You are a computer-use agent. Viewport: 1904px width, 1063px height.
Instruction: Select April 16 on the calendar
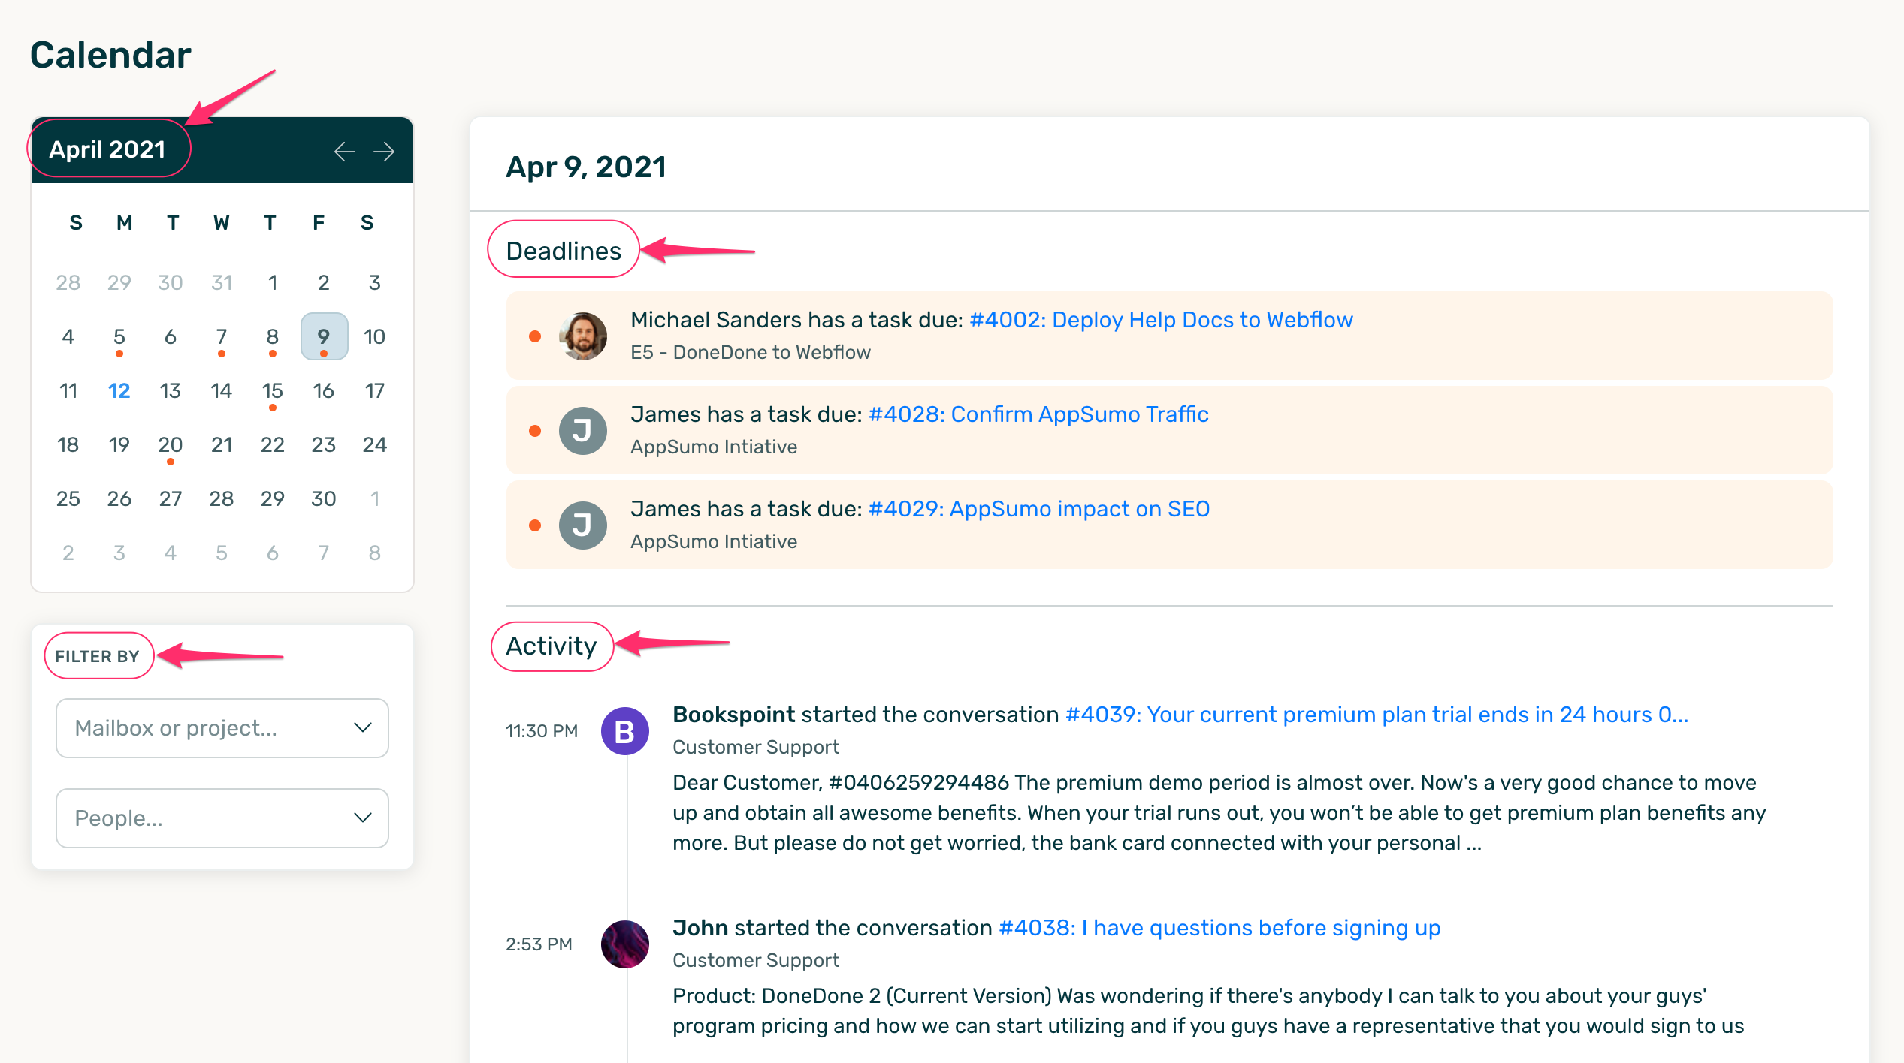coord(324,390)
